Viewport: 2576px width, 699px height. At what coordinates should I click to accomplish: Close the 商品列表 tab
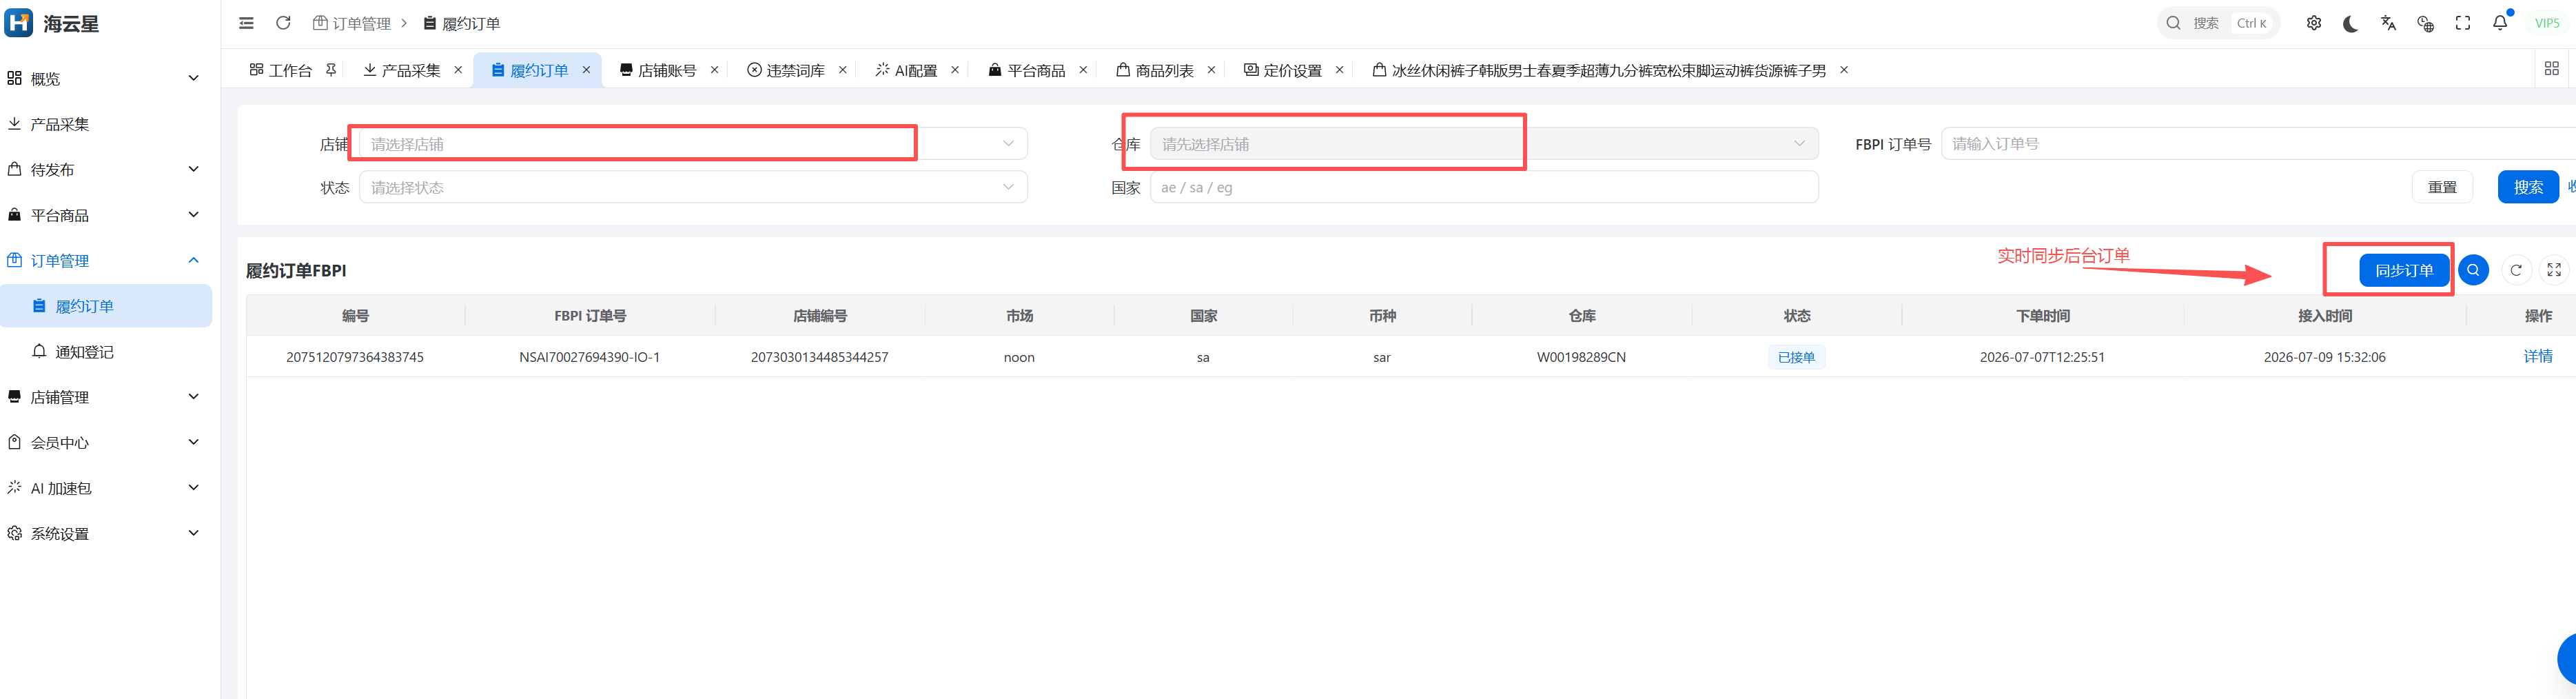pyautogui.click(x=1211, y=70)
